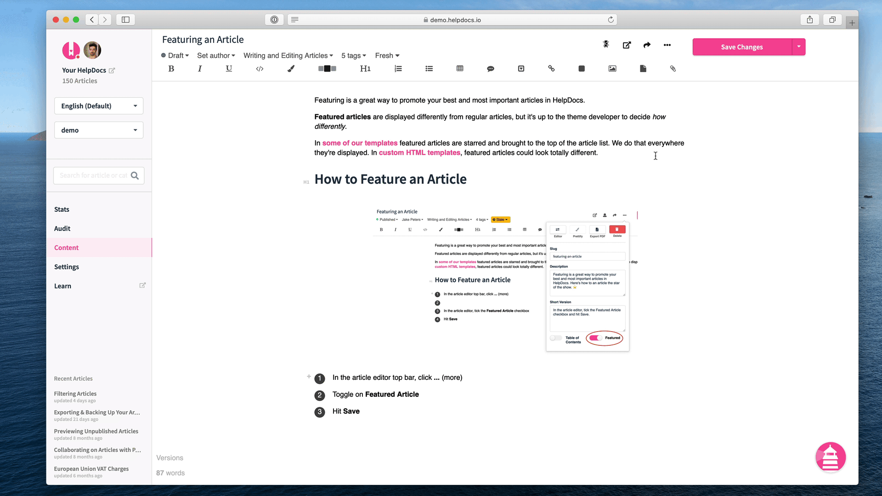Image resolution: width=882 pixels, height=496 pixels.
Task: Open the 5 tags dropdown
Action: pos(354,56)
